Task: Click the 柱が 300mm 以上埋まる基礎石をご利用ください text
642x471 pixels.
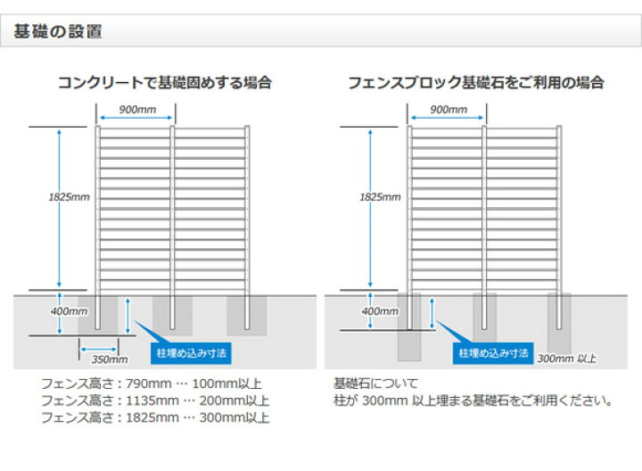Action: point(473,401)
